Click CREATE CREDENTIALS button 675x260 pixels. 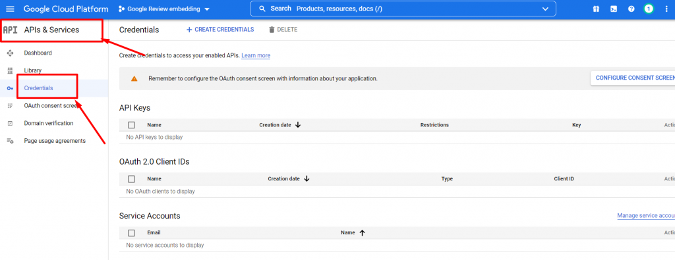click(220, 30)
